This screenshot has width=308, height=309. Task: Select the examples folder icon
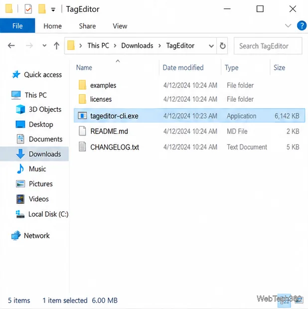click(x=82, y=85)
